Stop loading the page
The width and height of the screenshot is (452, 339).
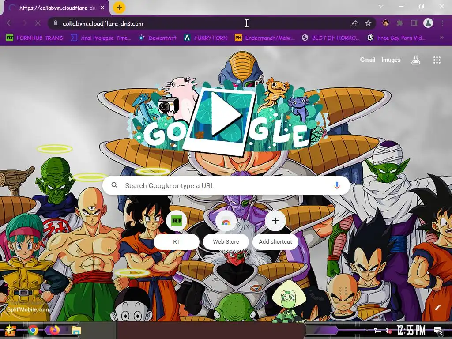click(x=38, y=23)
